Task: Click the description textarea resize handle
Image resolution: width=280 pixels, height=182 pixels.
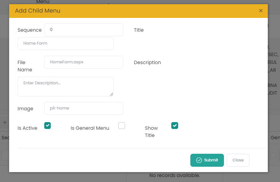Action: click(111, 94)
